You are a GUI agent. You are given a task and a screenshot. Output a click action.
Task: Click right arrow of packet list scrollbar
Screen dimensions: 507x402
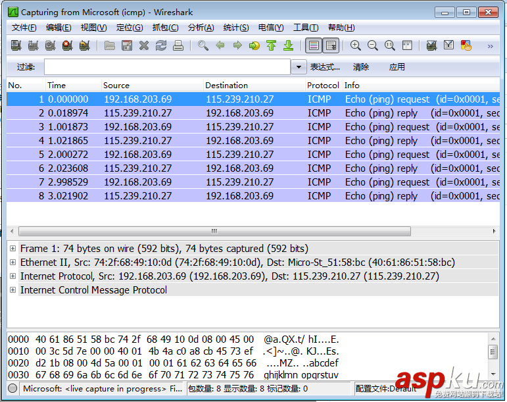click(x=494, y=231)
